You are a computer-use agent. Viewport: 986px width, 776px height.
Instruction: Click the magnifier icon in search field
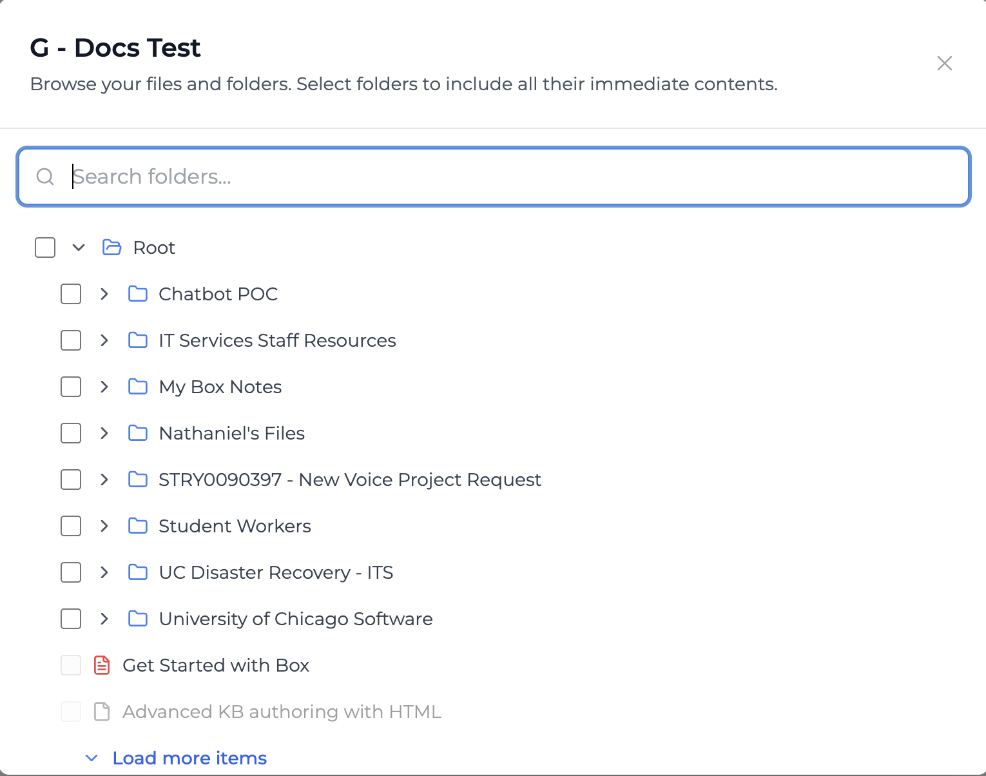point(45,177)
